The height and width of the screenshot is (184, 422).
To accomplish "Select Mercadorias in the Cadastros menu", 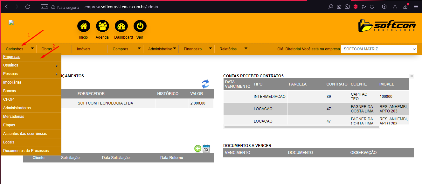I will 14,117.
